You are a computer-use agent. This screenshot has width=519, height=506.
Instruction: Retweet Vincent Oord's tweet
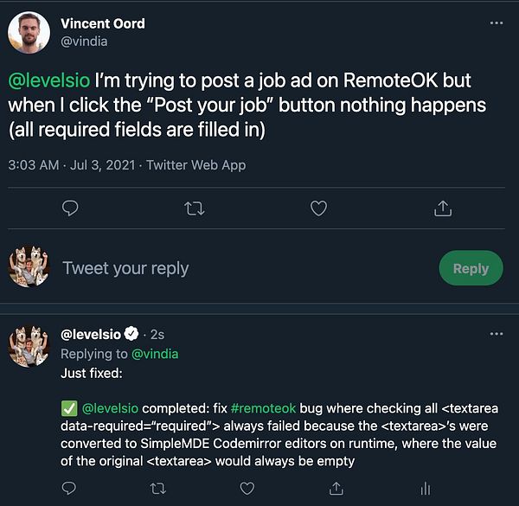(195, 208)
